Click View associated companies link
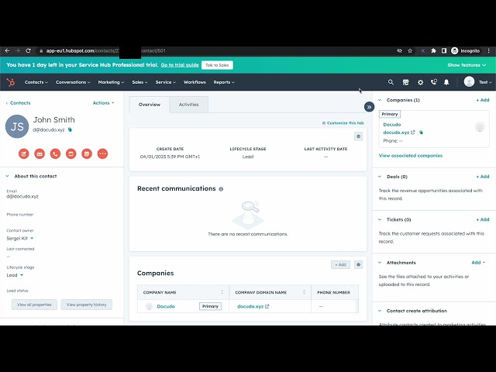Viewport: 496px width, 372px height. 410,155
